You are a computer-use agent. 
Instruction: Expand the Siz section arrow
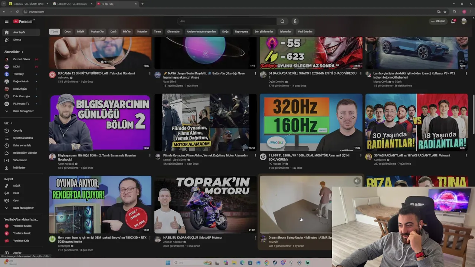click(12, 123)
